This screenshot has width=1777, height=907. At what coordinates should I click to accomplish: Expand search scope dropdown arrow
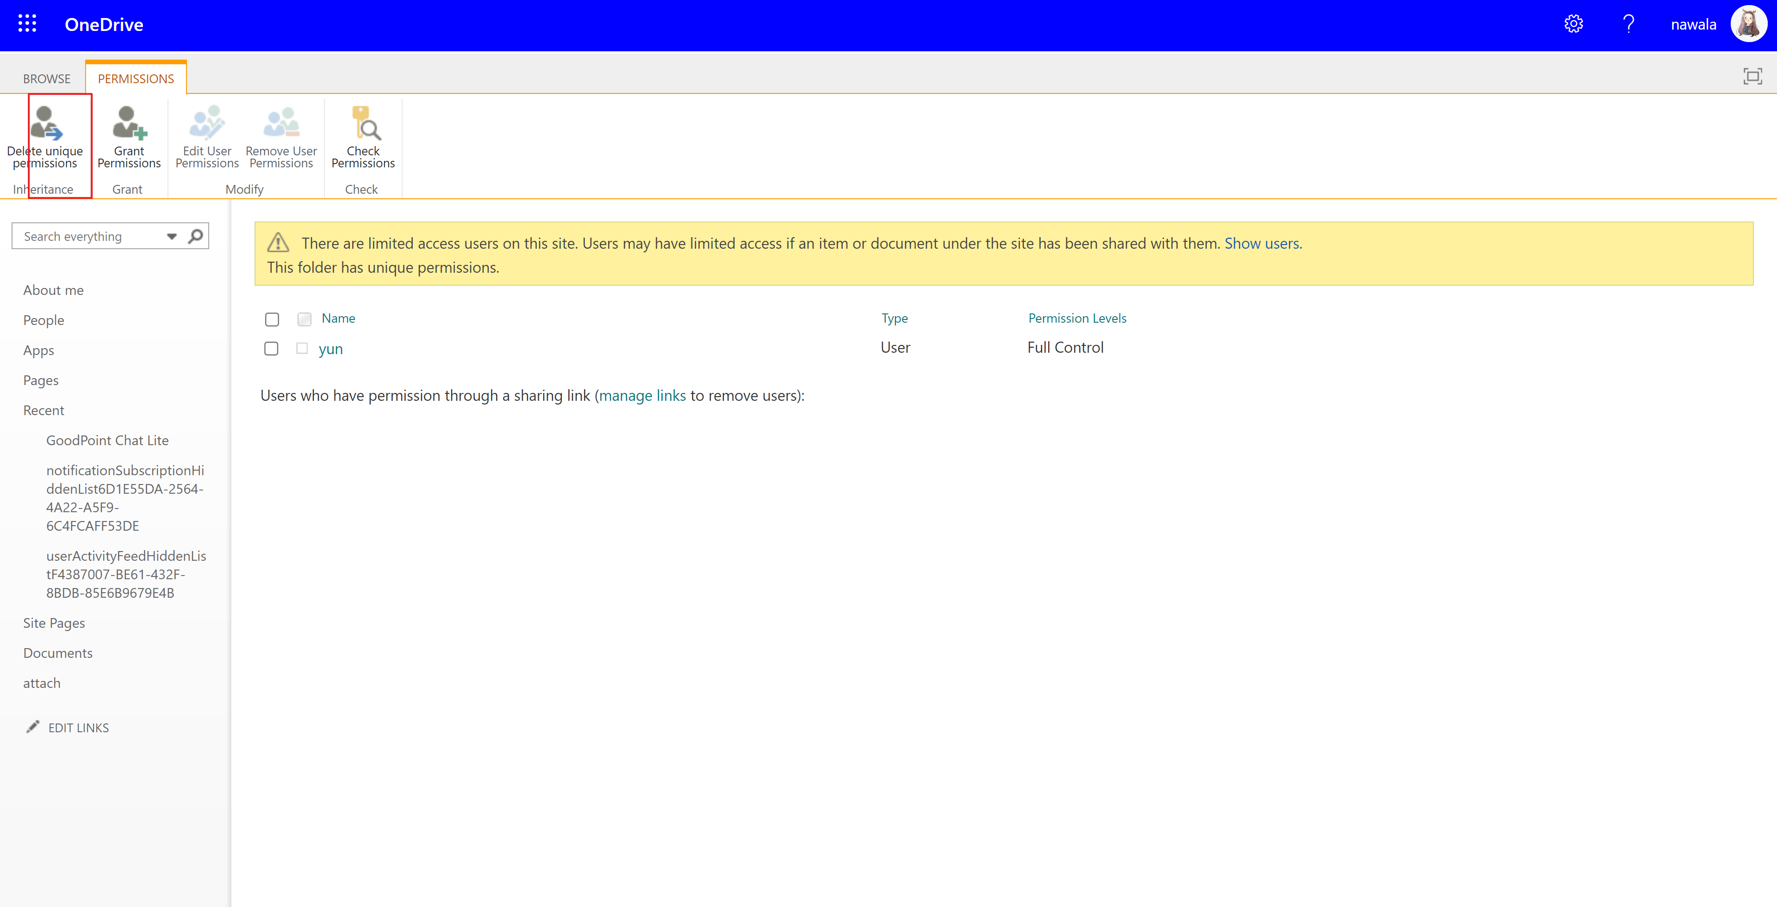click(x=172, y=236)
